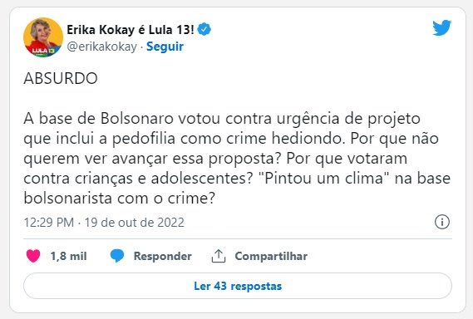Click the tweet body paragraph text
Image resolution: width=473 pixels, height=319 pixels.
237,159
